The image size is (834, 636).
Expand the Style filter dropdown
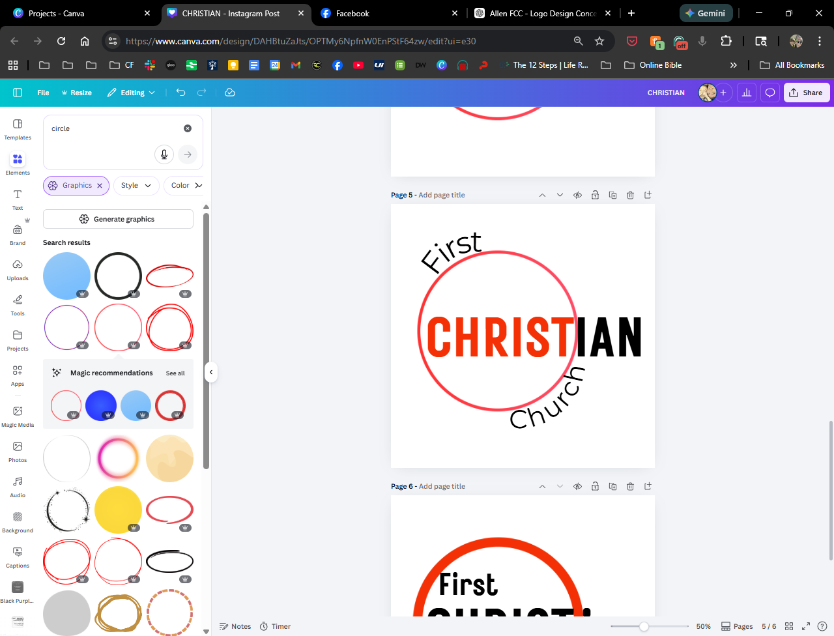[136, 186]
